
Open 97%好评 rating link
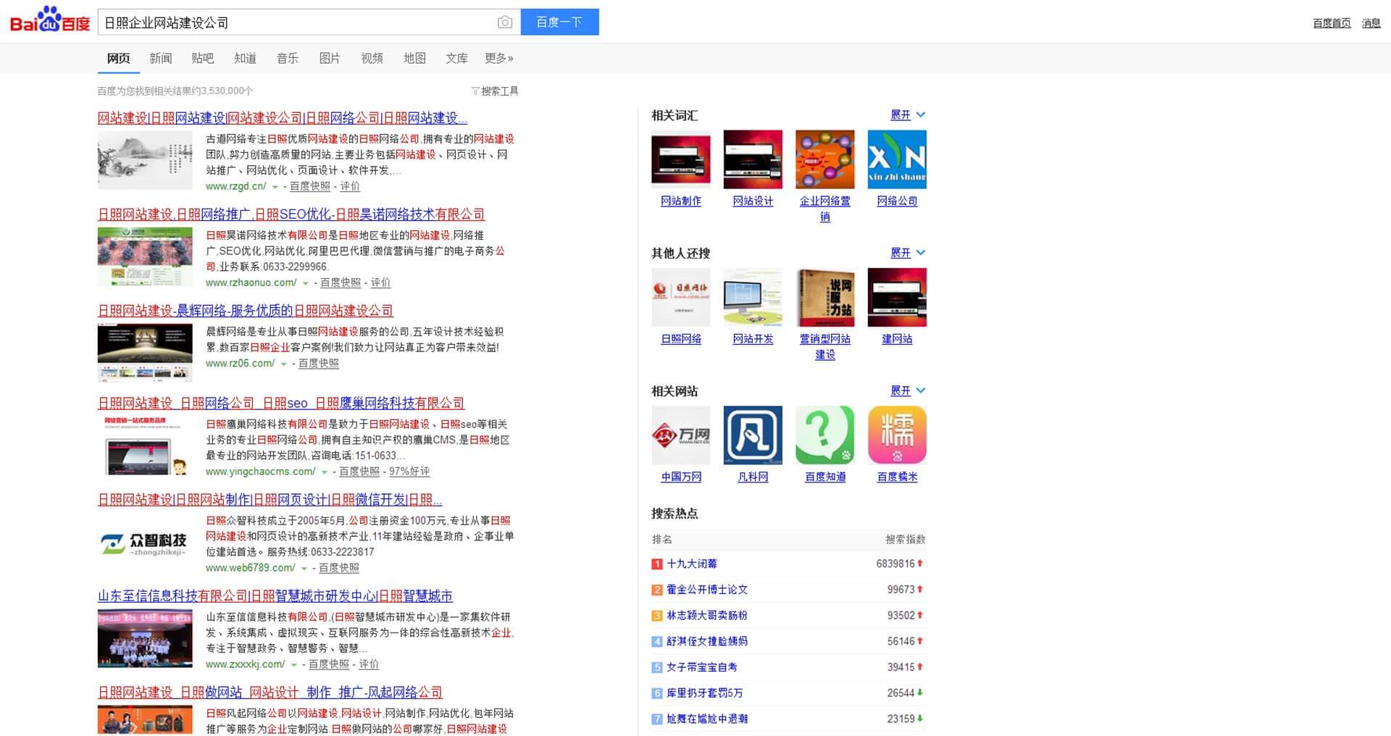(x=409, y=472)
